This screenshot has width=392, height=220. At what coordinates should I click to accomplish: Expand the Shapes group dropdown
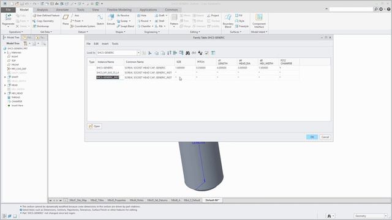click(x=120, y=32)
